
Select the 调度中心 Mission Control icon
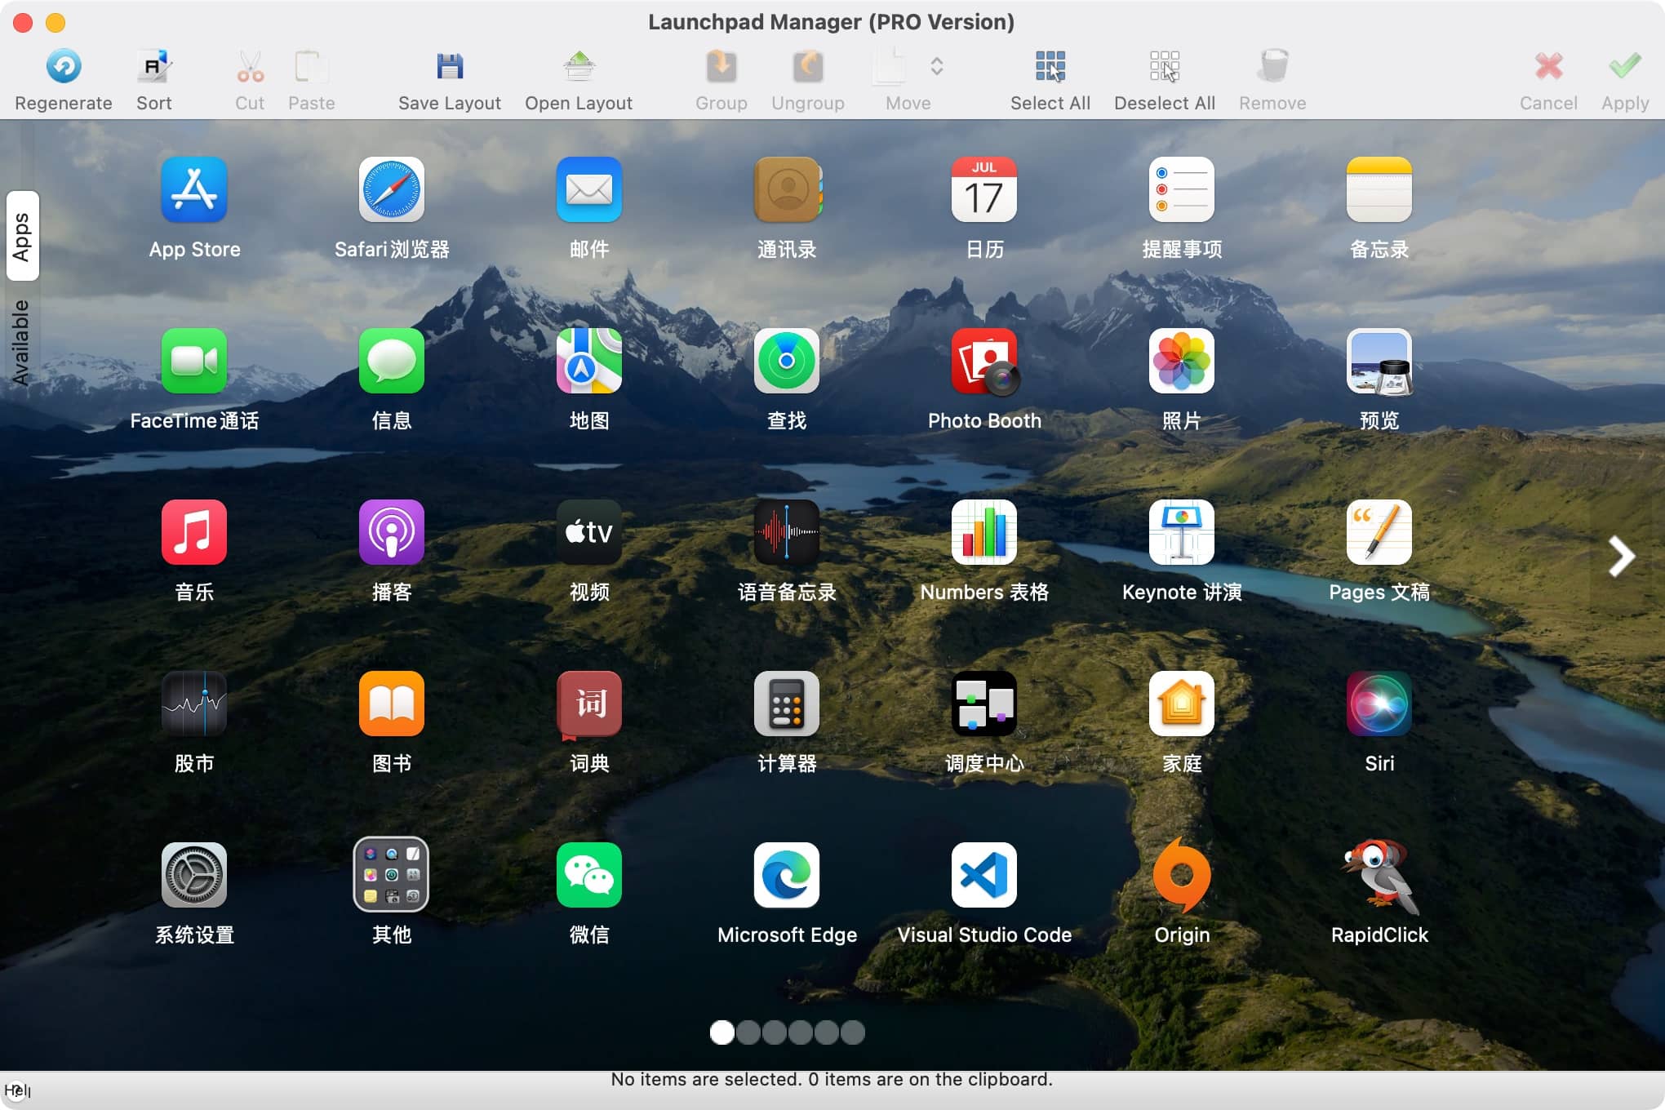coord(984,704)
